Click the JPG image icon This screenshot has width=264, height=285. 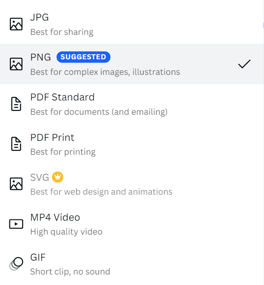[16, 24]
